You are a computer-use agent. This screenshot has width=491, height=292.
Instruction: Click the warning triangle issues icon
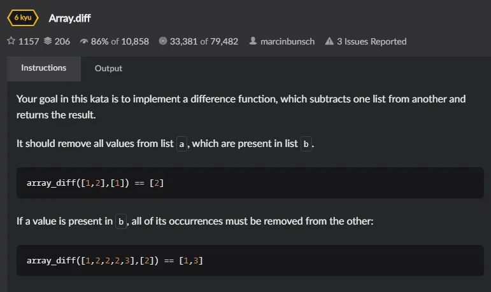pyautogui.click(x=329, y=41)
